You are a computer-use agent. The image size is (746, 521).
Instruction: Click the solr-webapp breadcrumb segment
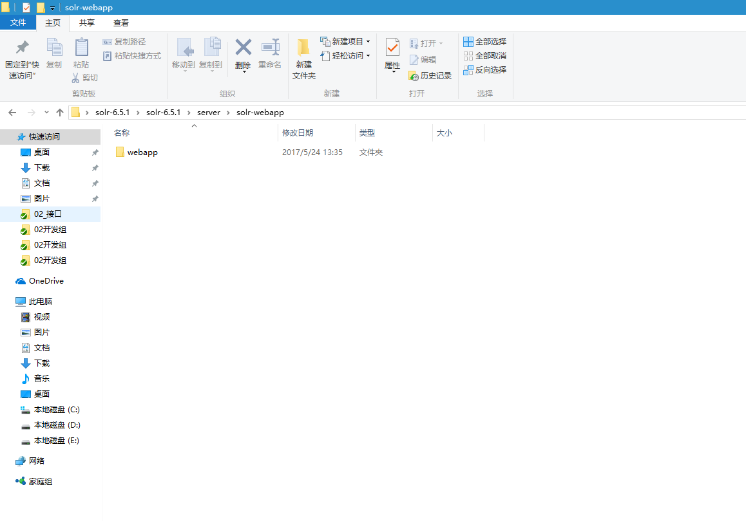[x=260, y=113]
